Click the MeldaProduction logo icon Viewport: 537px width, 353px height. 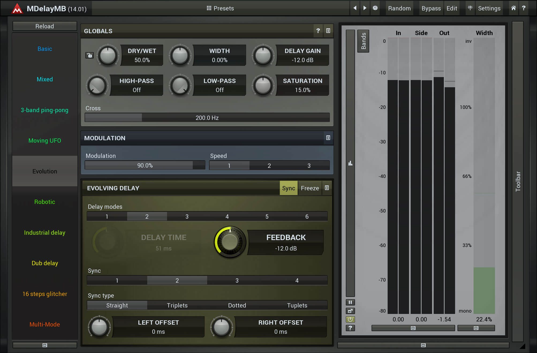pos(17,8)
